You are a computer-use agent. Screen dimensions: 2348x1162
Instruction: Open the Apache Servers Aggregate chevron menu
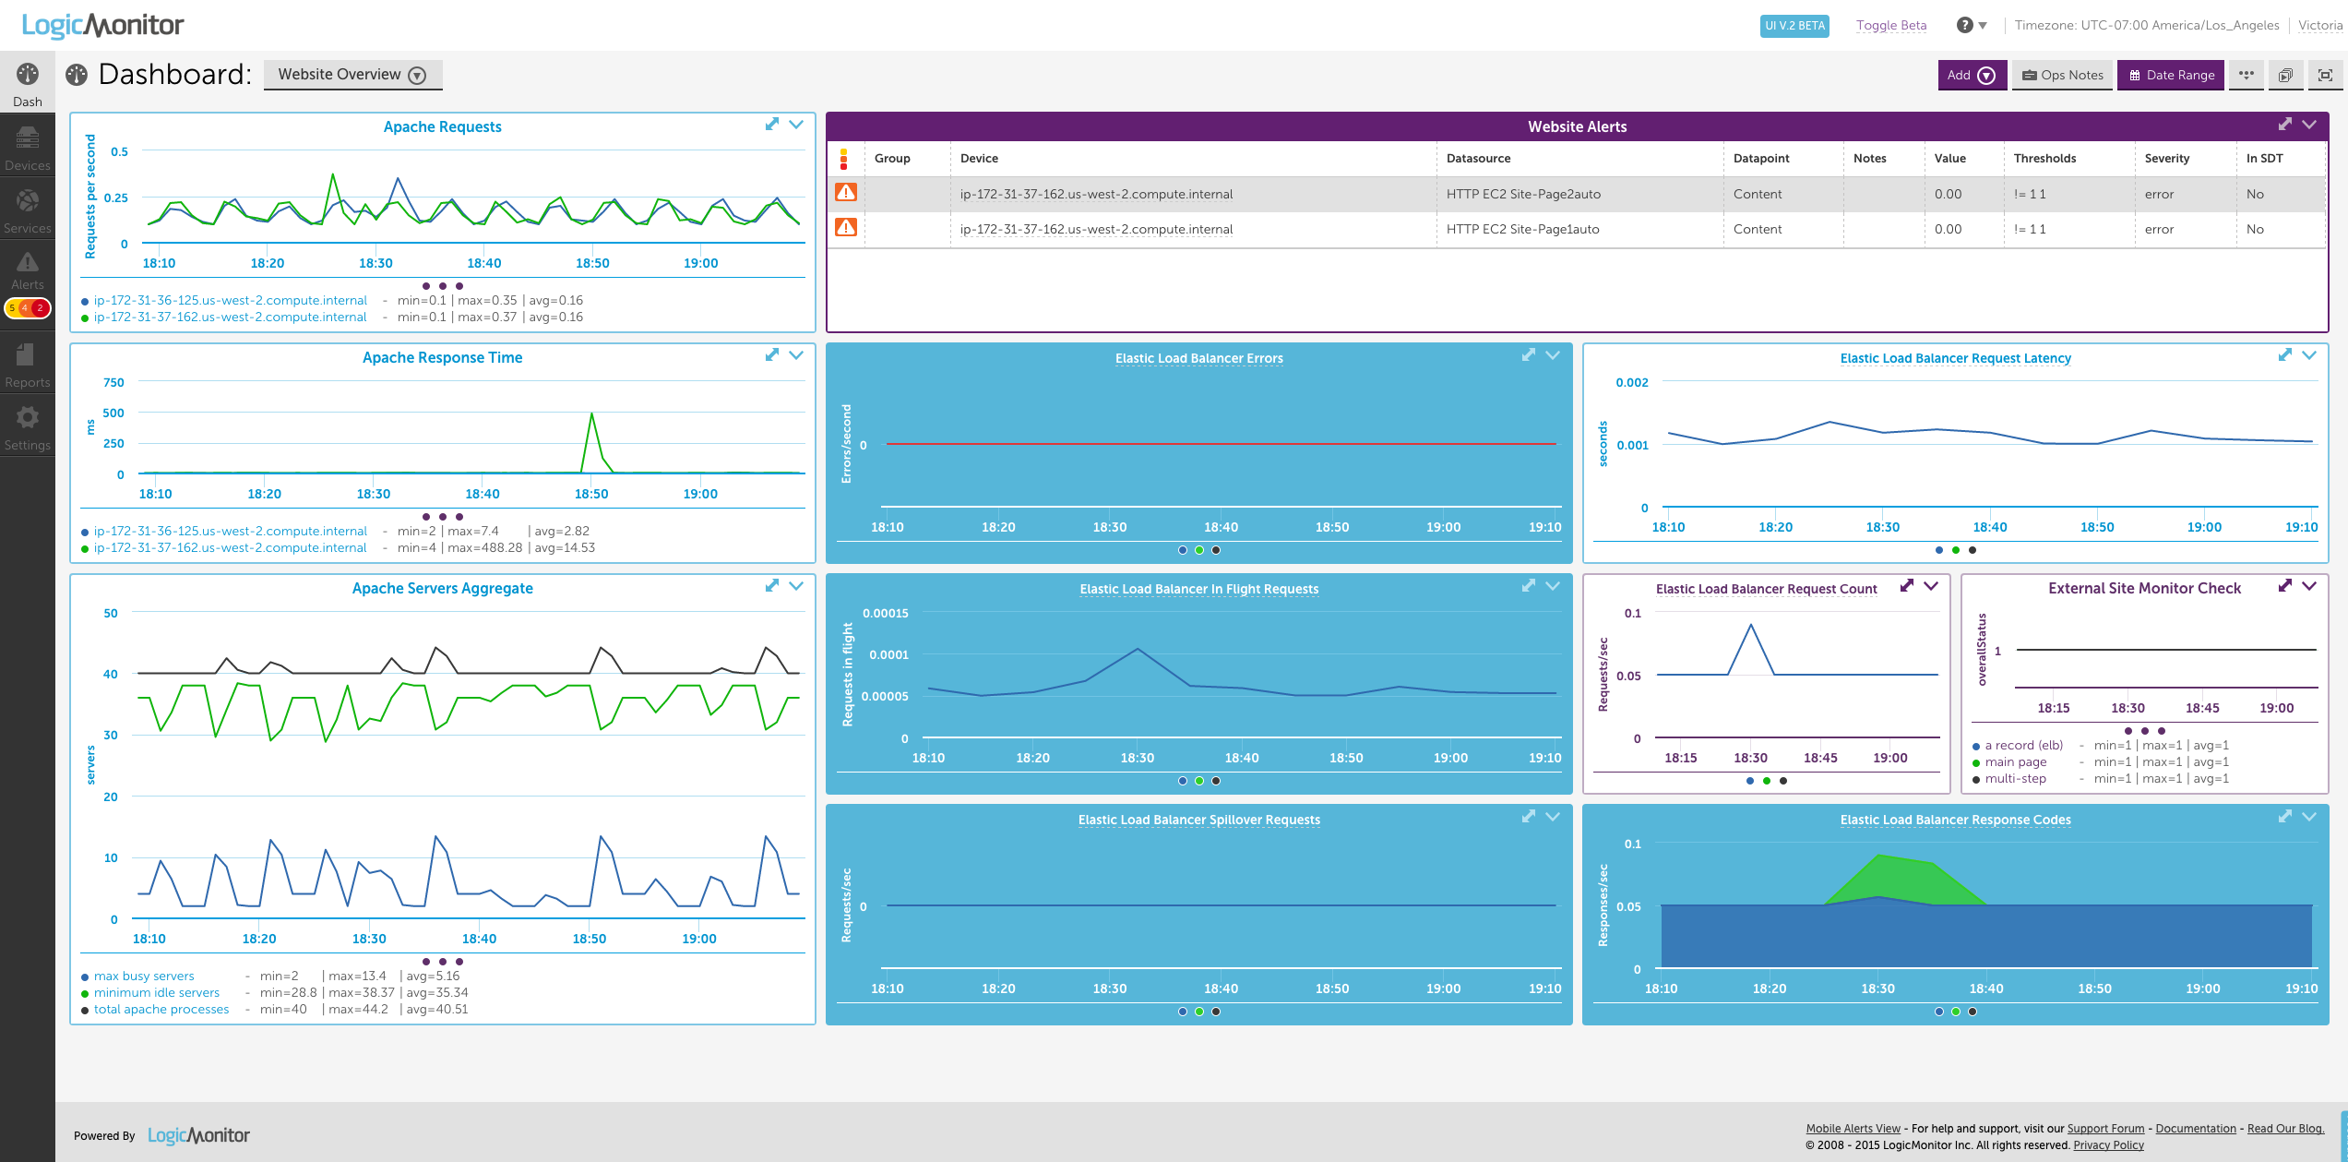pos(796,586)
